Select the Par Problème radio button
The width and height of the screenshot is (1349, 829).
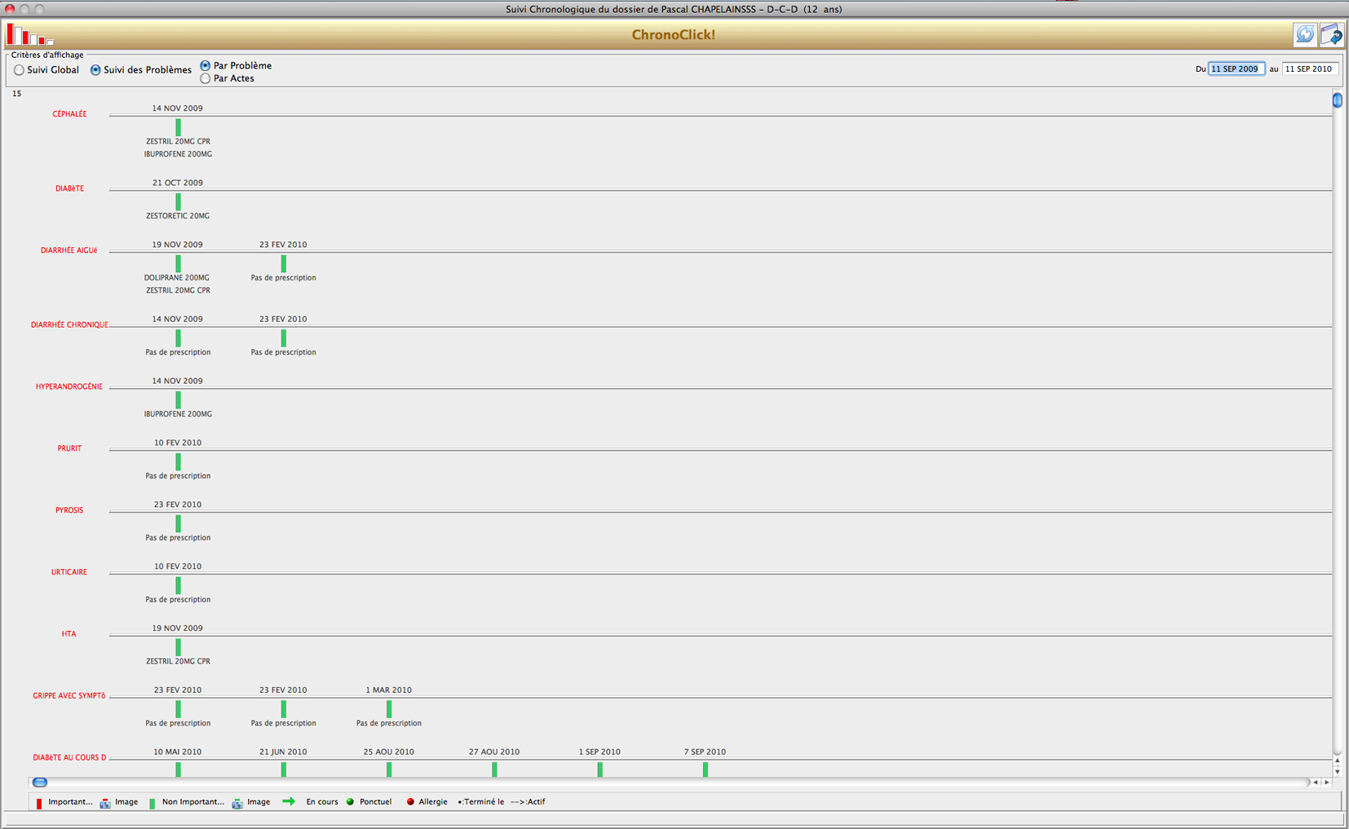tap(206, 65)
